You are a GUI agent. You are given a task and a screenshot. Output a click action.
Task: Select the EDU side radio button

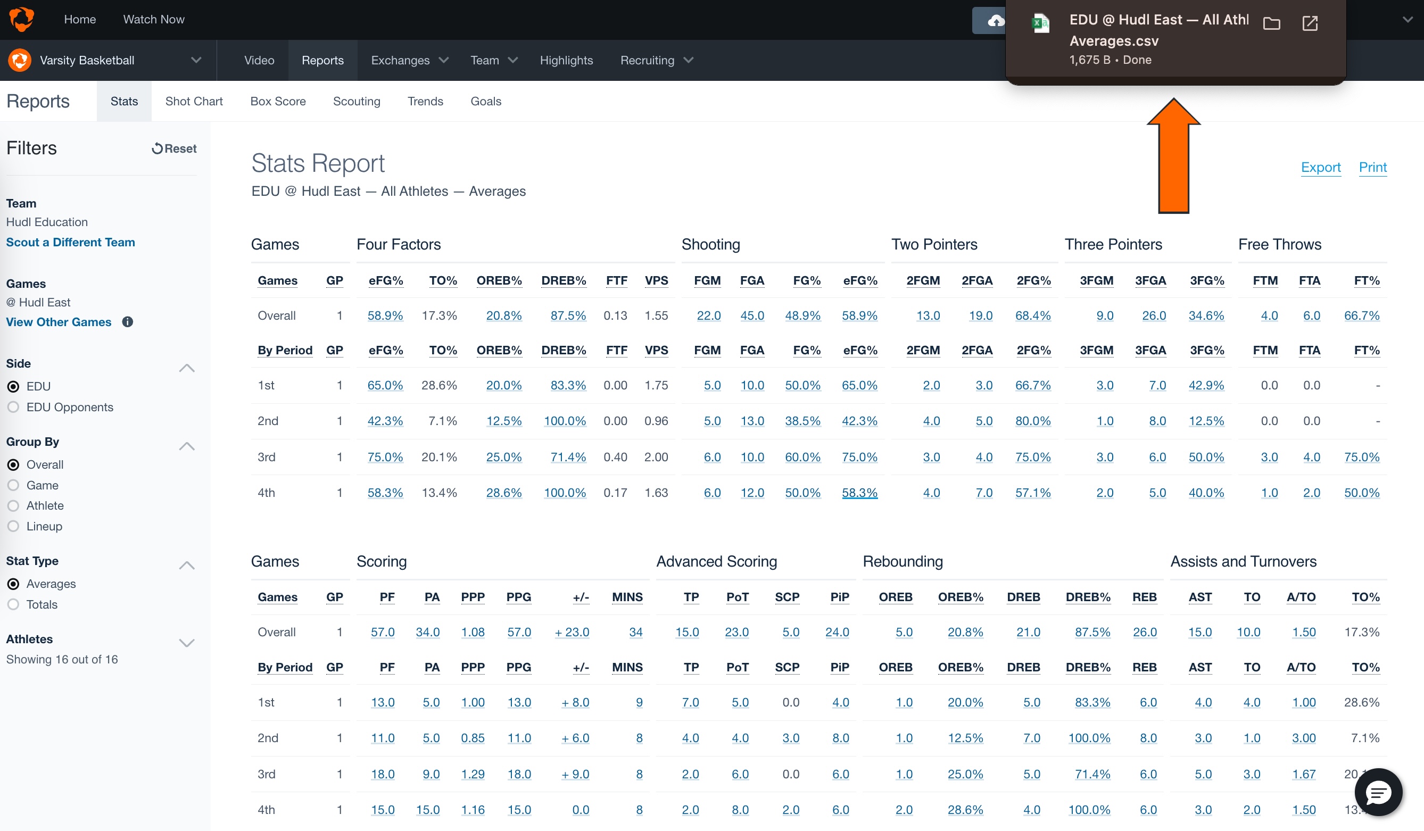(13, 386)
